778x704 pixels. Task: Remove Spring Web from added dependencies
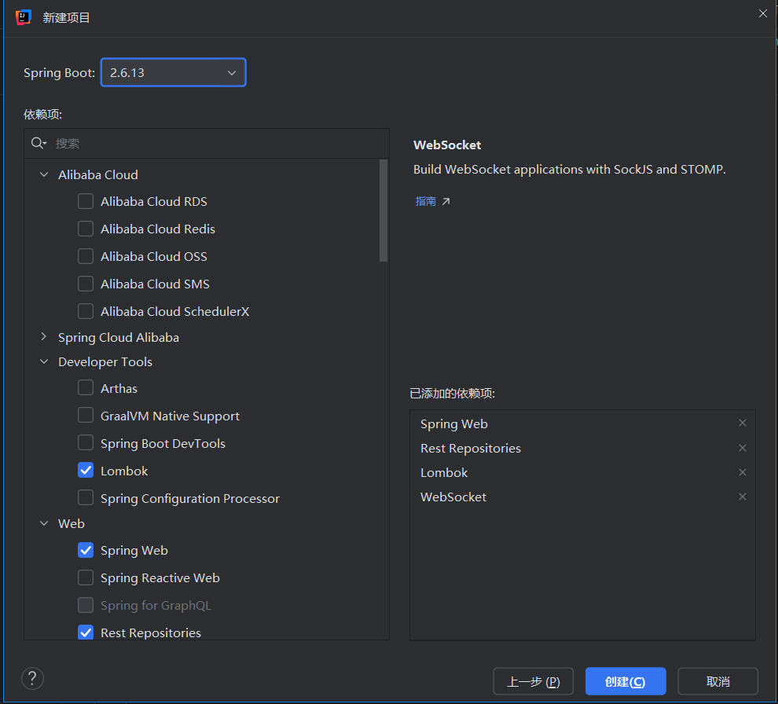click(x=743, y=423)
